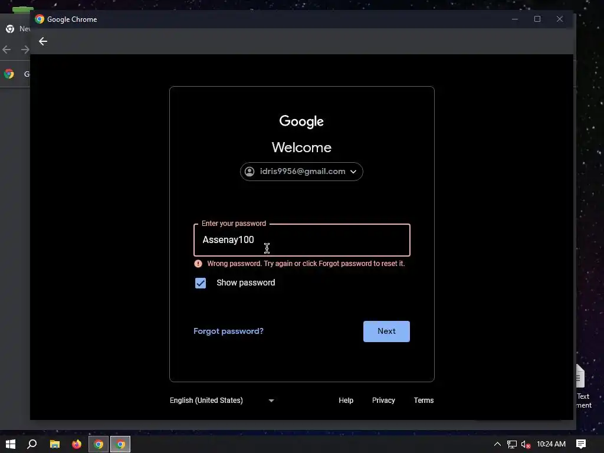Click the Welcome heading
This screenshot has height=453, width=604.
tap(301, 147)
